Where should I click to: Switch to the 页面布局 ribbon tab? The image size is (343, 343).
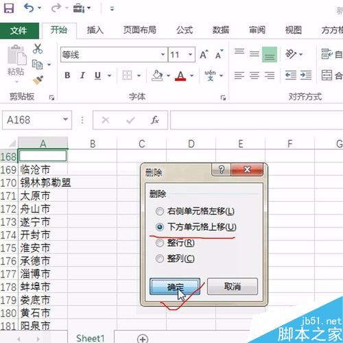click(140, 30)
